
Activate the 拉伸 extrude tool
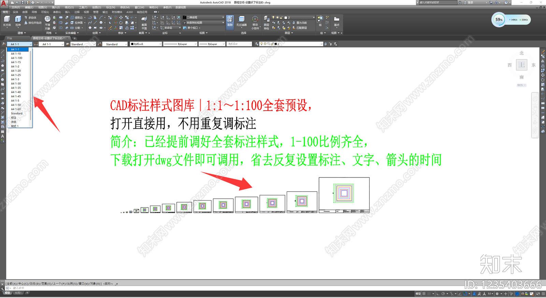(x=18, y=21)
